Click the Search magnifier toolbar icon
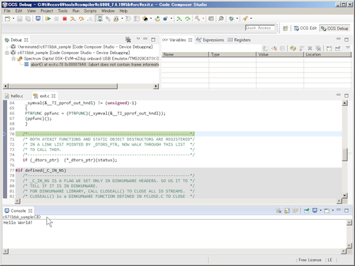The image size is (355, 266). [x=221, y=19]
